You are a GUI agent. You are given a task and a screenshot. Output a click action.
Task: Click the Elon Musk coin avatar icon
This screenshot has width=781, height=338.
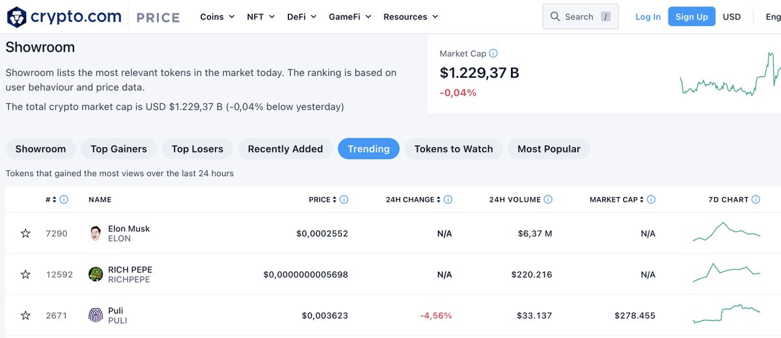click(x=96, y=233)
